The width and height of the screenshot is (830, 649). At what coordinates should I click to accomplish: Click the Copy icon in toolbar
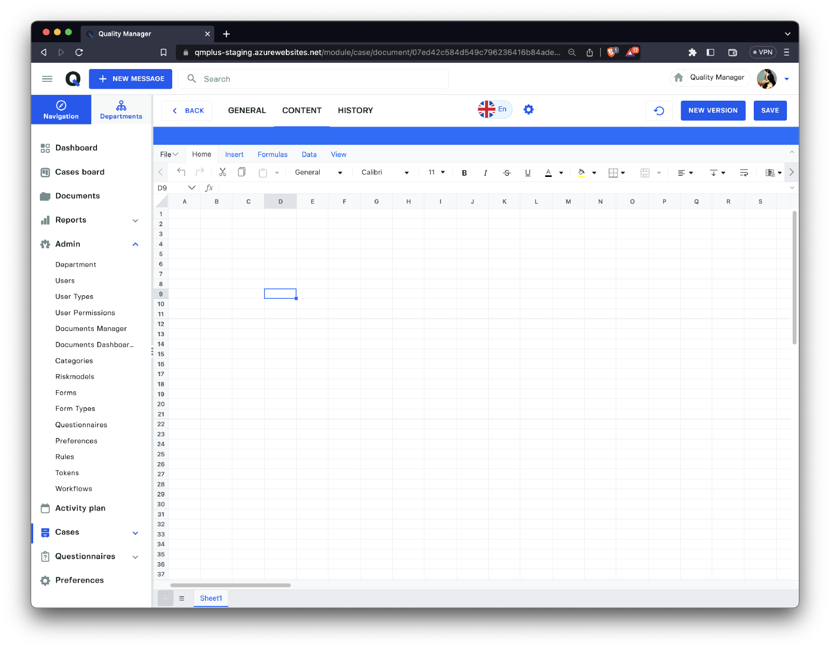[242, 172]
